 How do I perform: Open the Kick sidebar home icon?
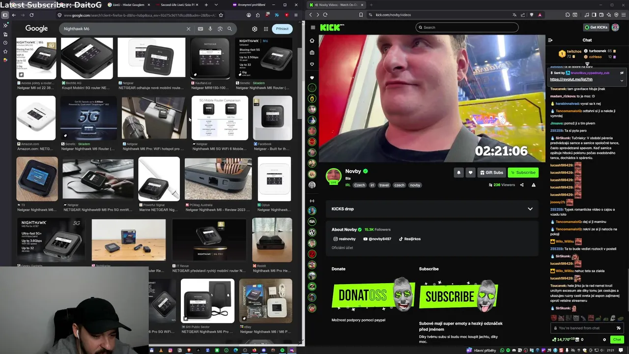(x=312, y=41)
